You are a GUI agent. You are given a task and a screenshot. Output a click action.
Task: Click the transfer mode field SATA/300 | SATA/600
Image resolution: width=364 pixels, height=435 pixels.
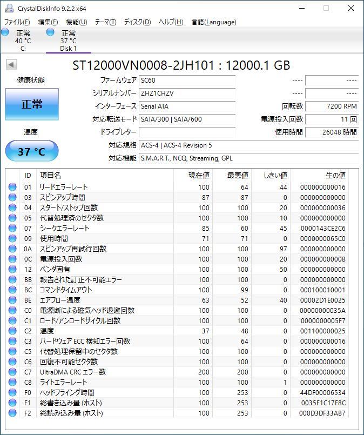click(x=187, y=119)
